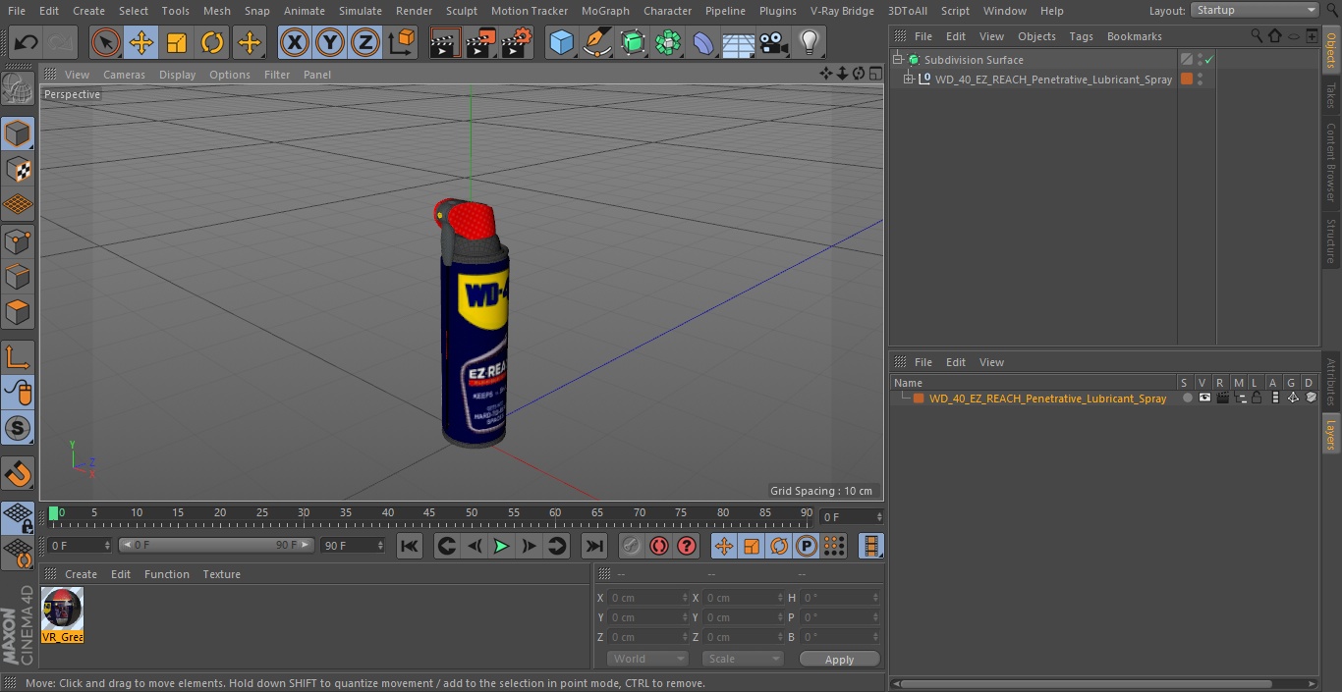Open viewport Cameras menu
This screenshot has width=1342, height=692.
124,75
